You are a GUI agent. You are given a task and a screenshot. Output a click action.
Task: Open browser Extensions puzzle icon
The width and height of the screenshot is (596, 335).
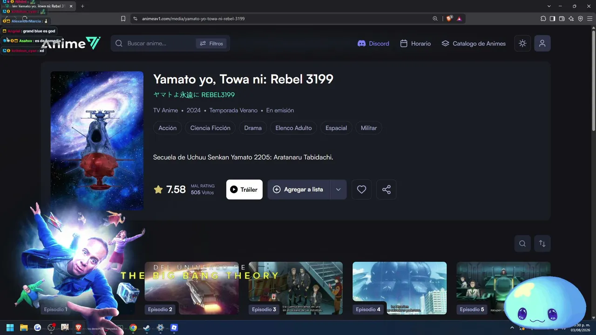pyautogui.click(x=543, y=19)
